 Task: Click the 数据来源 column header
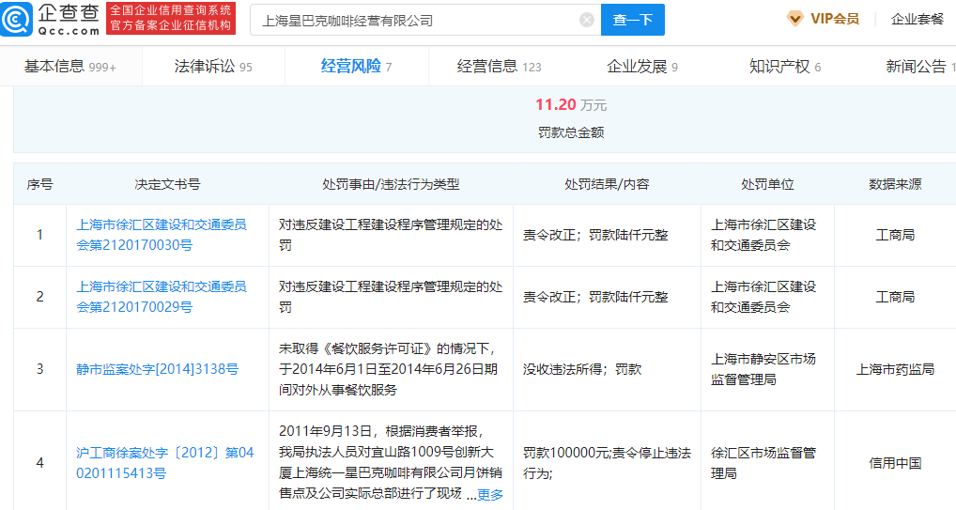tap(895, 184)
